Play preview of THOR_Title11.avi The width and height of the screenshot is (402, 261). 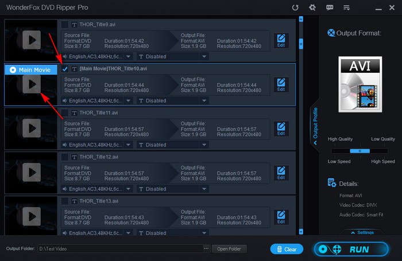tap(32, 128)
